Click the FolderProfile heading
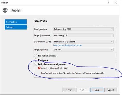122x95 pixels. click(x=40, y=21)
